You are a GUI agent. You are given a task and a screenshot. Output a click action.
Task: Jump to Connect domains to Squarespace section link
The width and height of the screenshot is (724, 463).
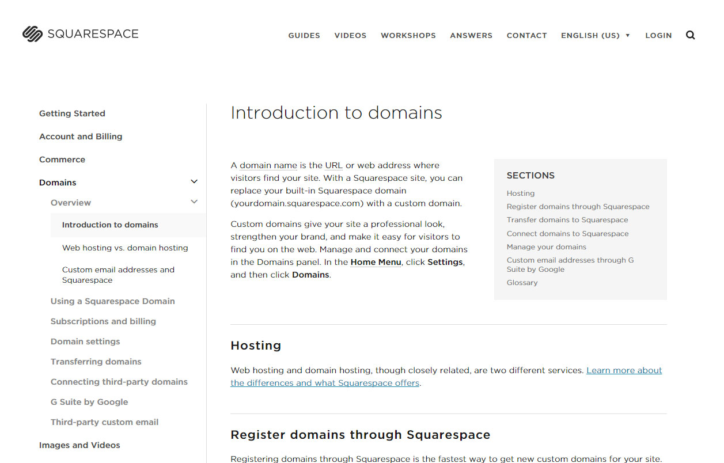coord(567,234)
